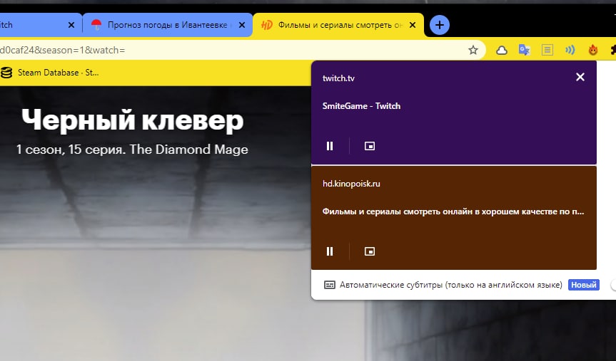
Task: Click the Новый badge next to subtitles
Action: (583, 285)
